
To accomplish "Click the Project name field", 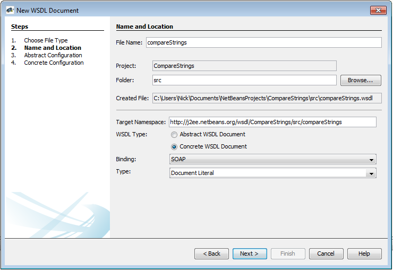I will pos(244,66).
